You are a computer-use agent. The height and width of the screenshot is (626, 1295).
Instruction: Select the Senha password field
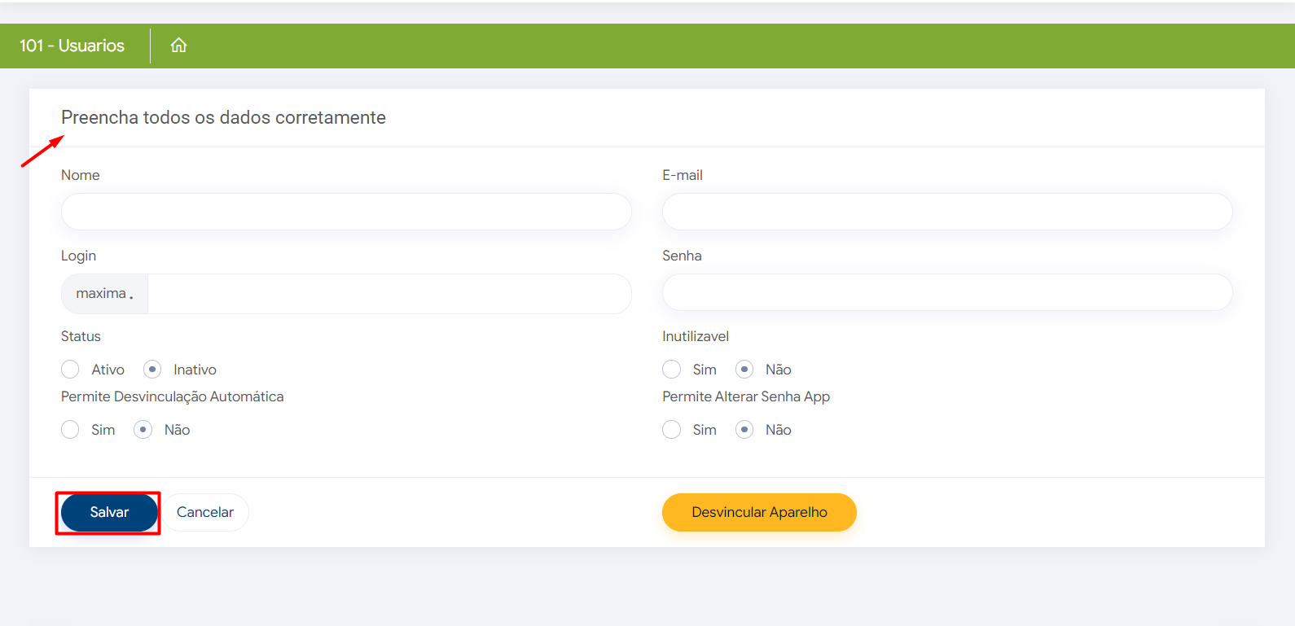click(946, 292)
